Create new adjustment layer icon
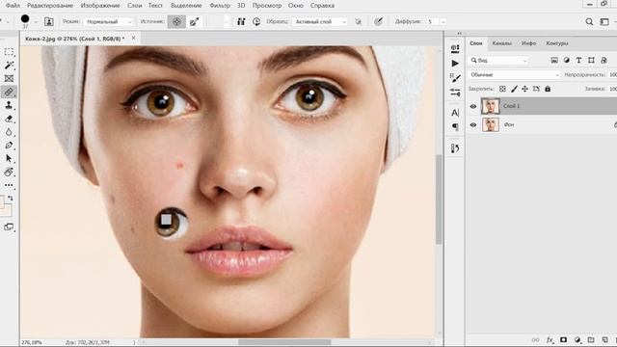This screenshot has width=617, height=347. (577, 340)
